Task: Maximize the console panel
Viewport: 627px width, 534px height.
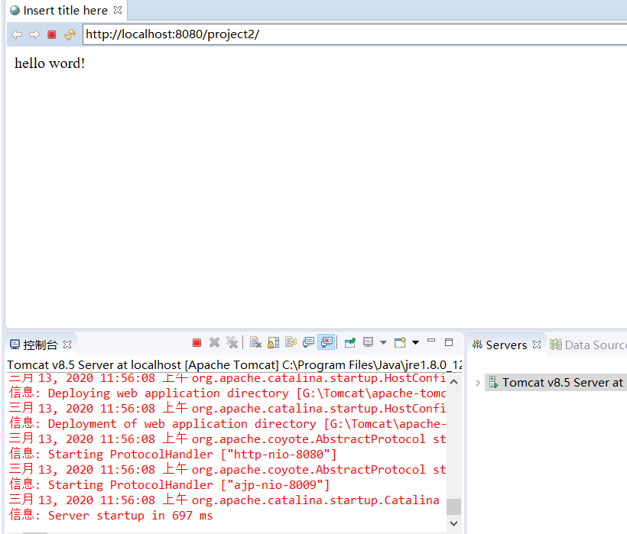Action: 449,342
